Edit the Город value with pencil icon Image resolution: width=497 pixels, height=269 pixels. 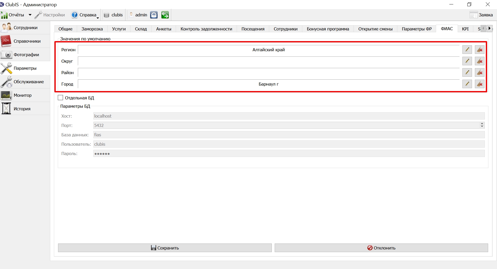(467, 84)
